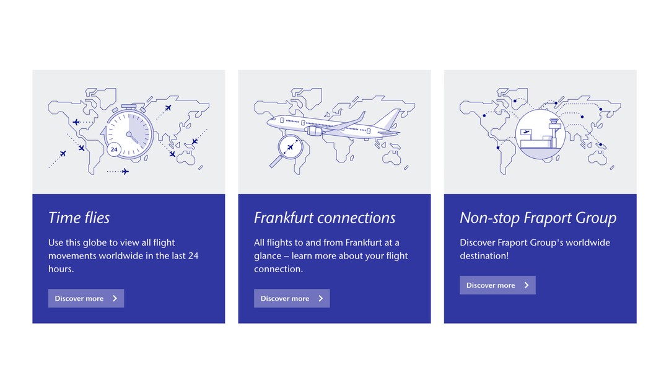Click the chevron arrow in Fraport Group button

[527, 285]
